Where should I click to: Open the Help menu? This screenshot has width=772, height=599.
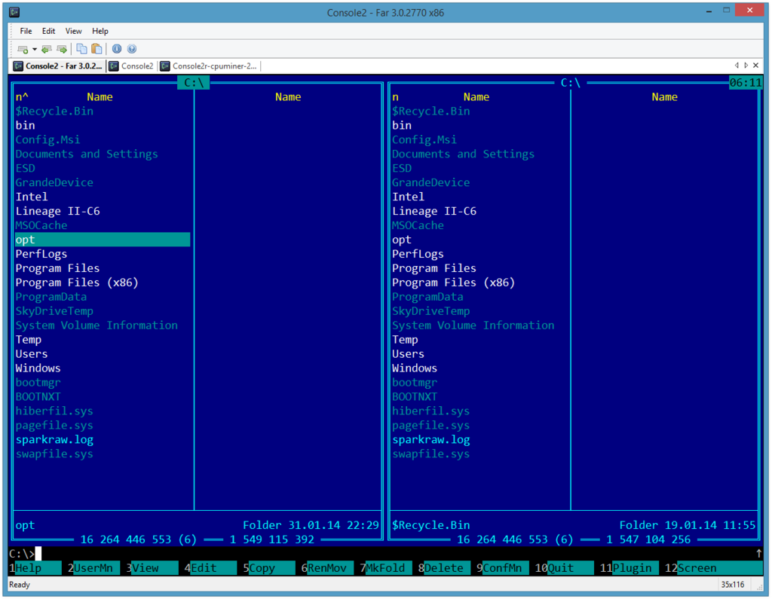click(100, 31)
